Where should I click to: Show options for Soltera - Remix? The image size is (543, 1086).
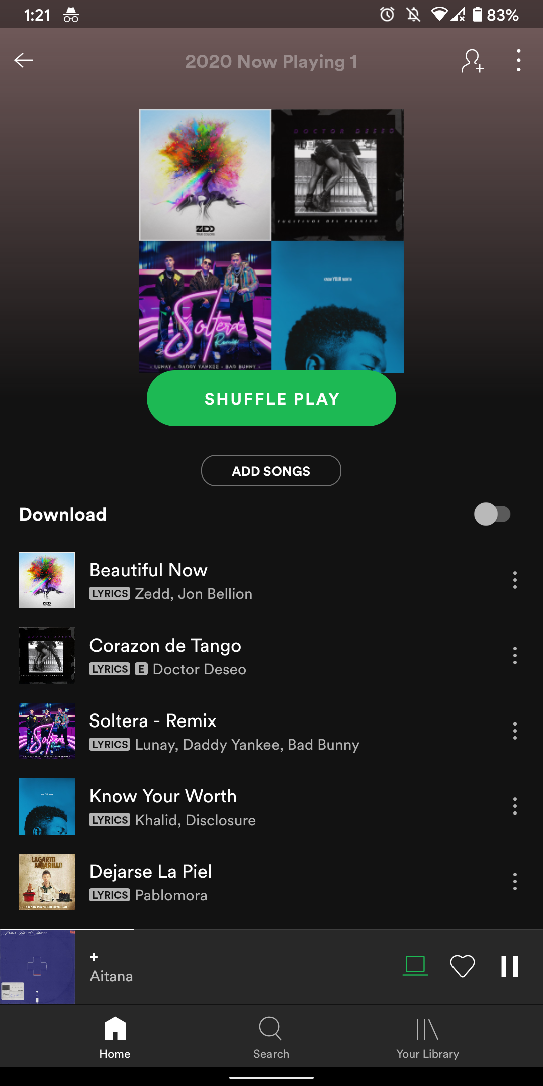[x=515, y=731]
